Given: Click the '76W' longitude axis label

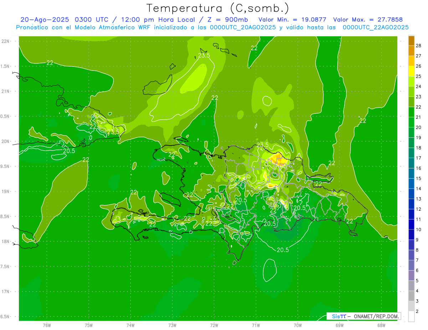Looking at the screenshot, I should 47,325.
